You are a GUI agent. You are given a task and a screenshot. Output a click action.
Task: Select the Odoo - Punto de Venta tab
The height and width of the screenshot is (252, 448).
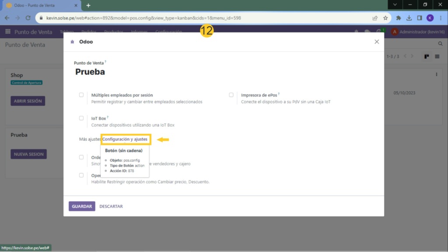pos(39,5)
